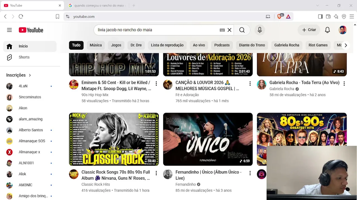Image resolution: width=357 pixels, height=200 pixels.
Task: Open a new browser tab
Action: (x=134, y=6)
